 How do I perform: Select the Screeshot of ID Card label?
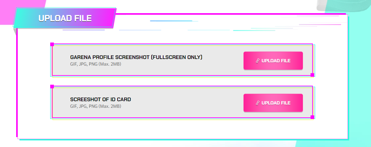(100, 100)
